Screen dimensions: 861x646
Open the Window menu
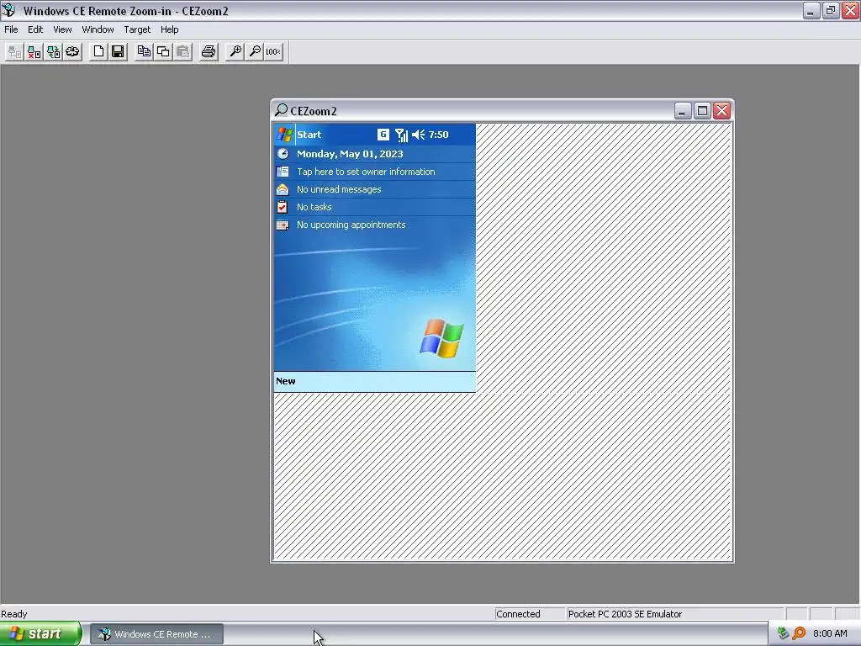(98, 29)
